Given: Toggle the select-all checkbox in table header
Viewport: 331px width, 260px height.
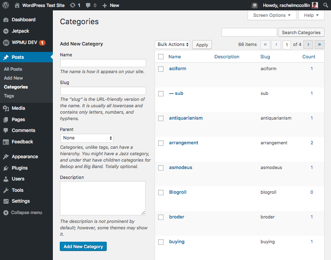Looking at the screenshot, I should pos(161,57).
